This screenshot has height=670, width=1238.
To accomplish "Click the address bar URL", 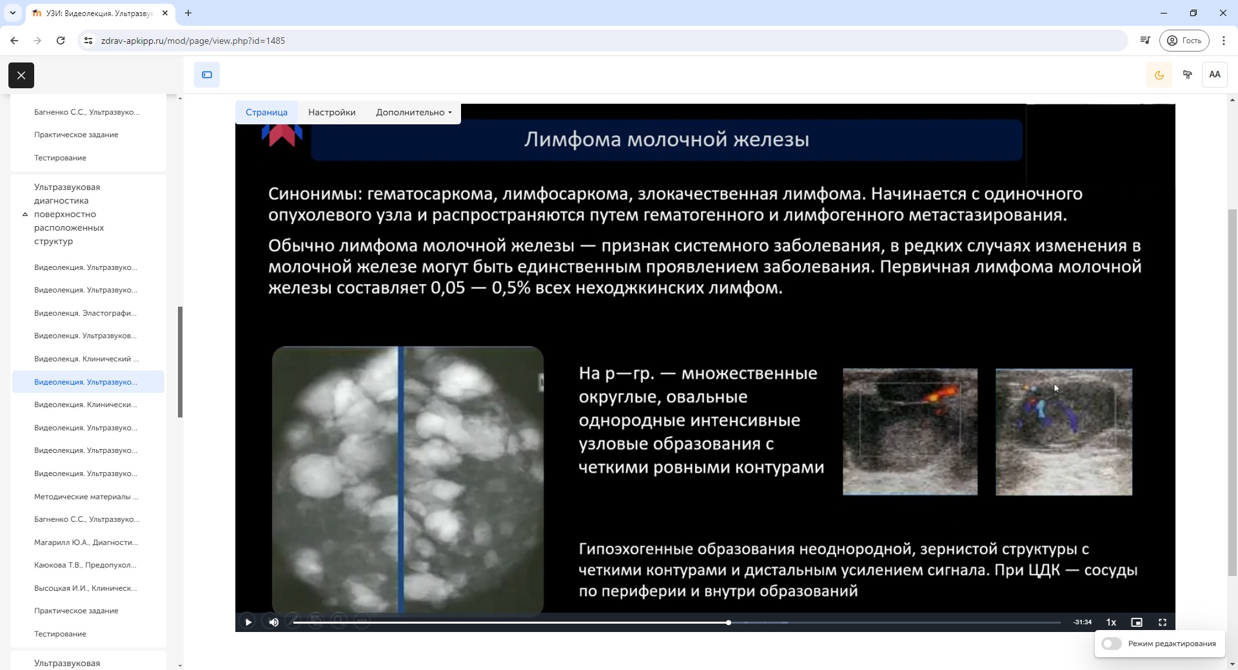I will (193, 41).
